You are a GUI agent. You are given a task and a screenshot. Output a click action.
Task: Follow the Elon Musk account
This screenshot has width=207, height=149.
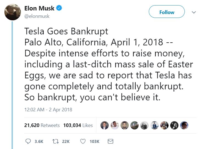point(167,12)
